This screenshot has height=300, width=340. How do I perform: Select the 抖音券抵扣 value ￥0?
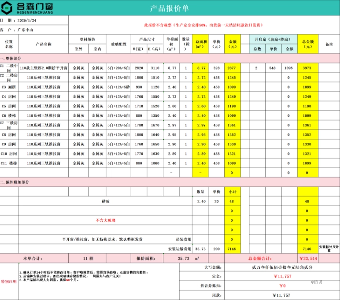coord(280,286)
